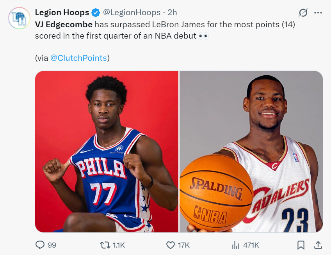Screen dimensions: 331x255
Task: Click the 1.1K reposts count
Action: coord(119,245)
